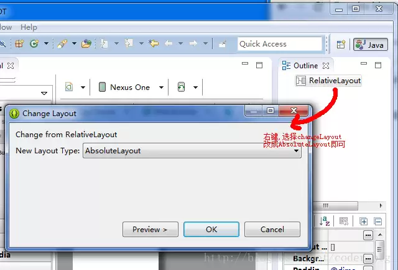398x270 pixels.
Task: Click the top ellipsis button in properties
Action: [x=368, y=235]
